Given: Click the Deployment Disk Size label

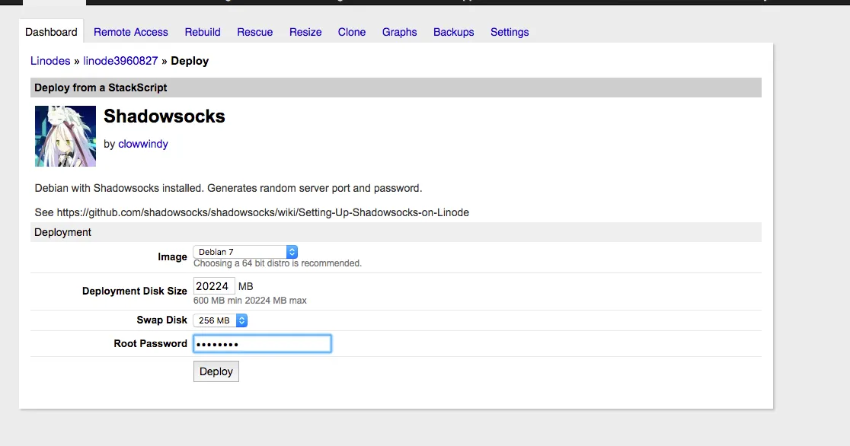Looking at the screenshot, I should click(x=135, y=291).
